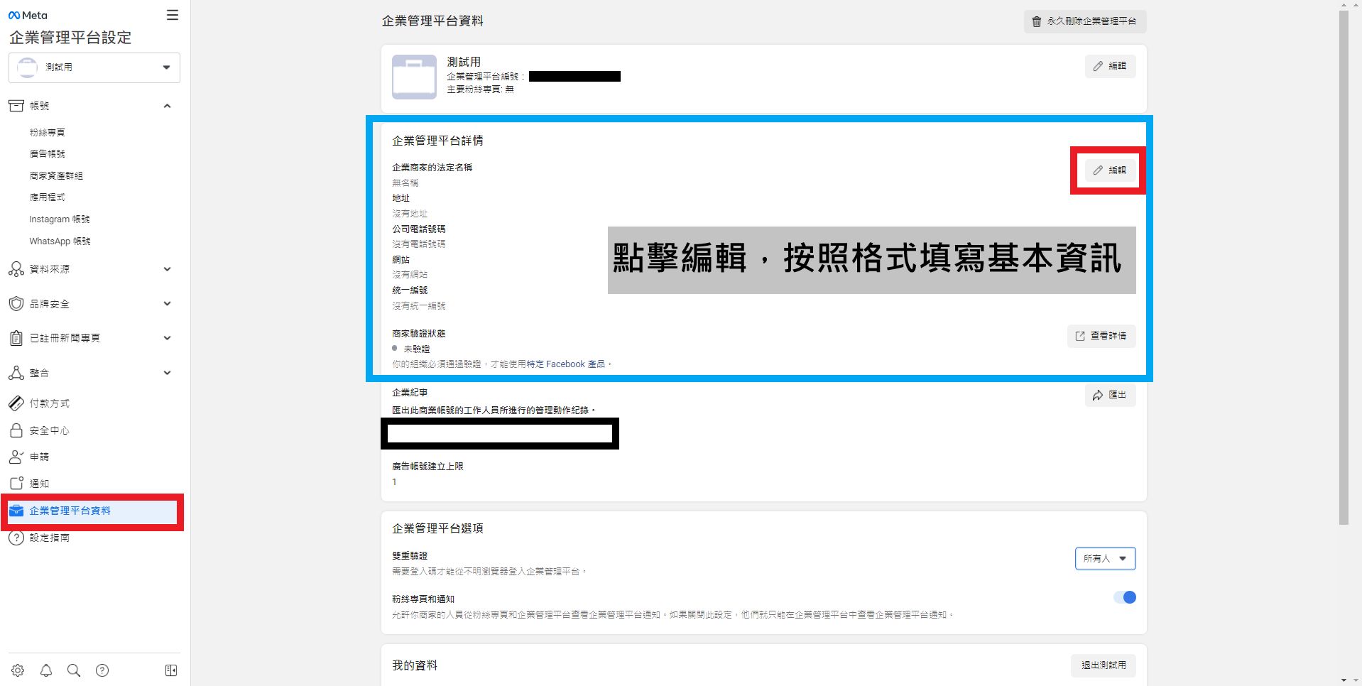Open WhatsApp 帳號 in sidebar
Screen dimensions: 1362x686
(60, 241)
